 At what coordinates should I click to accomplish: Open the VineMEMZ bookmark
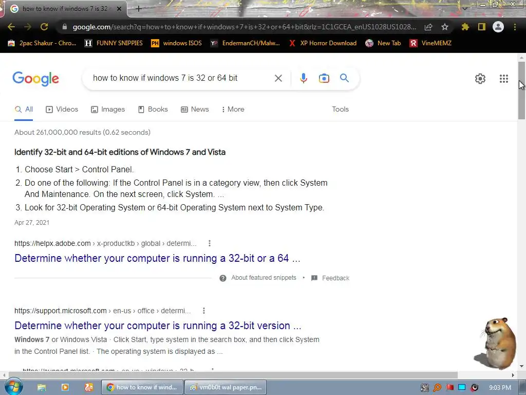point(430,43)
